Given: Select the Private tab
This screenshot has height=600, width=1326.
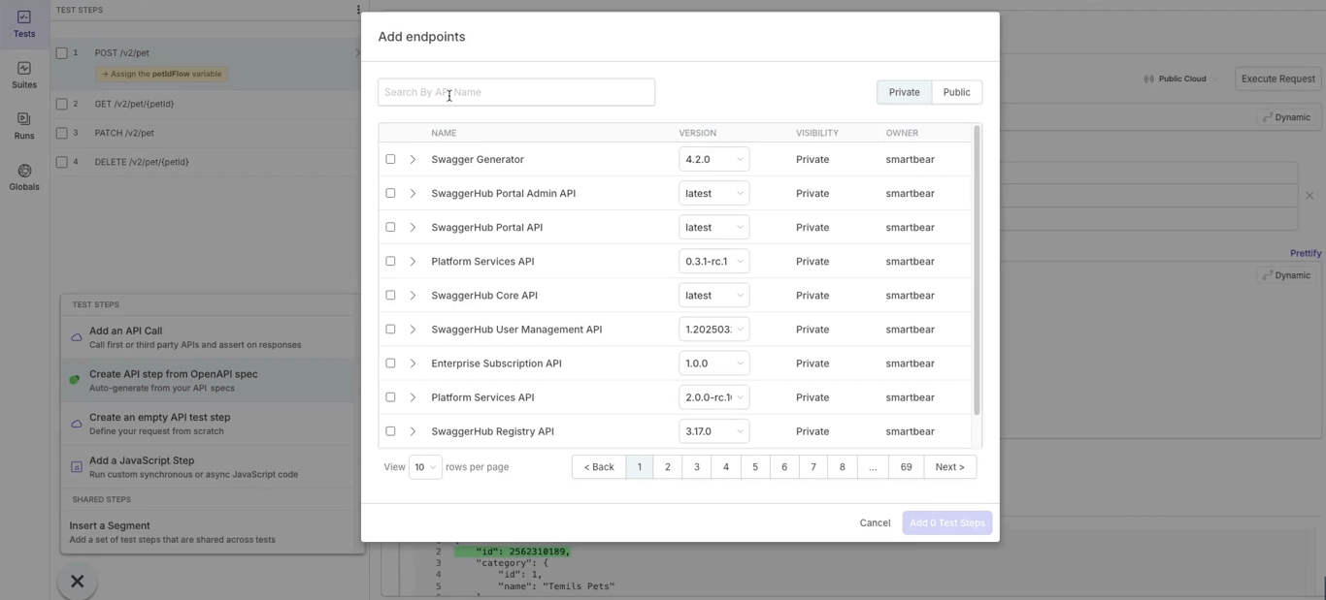Looking at the screenshot, I should click(903, 91).
